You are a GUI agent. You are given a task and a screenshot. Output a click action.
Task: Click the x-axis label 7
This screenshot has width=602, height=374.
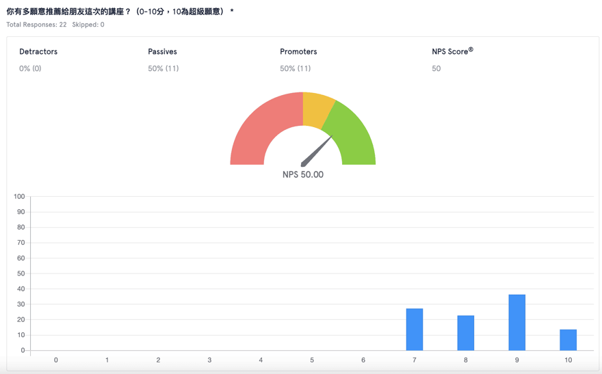click(415, 360)
